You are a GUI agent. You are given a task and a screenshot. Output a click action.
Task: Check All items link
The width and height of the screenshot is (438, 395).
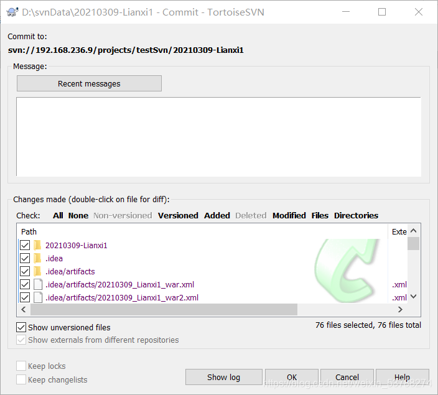58,215
